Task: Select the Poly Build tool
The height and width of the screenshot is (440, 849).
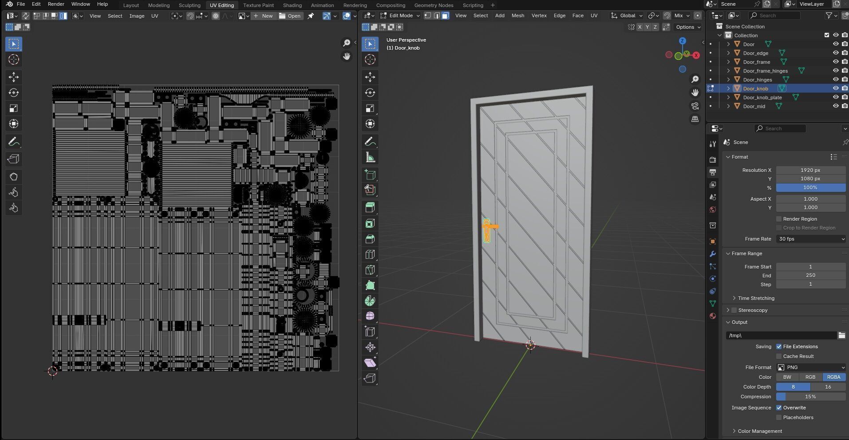Action: click(x=370, y=285)
